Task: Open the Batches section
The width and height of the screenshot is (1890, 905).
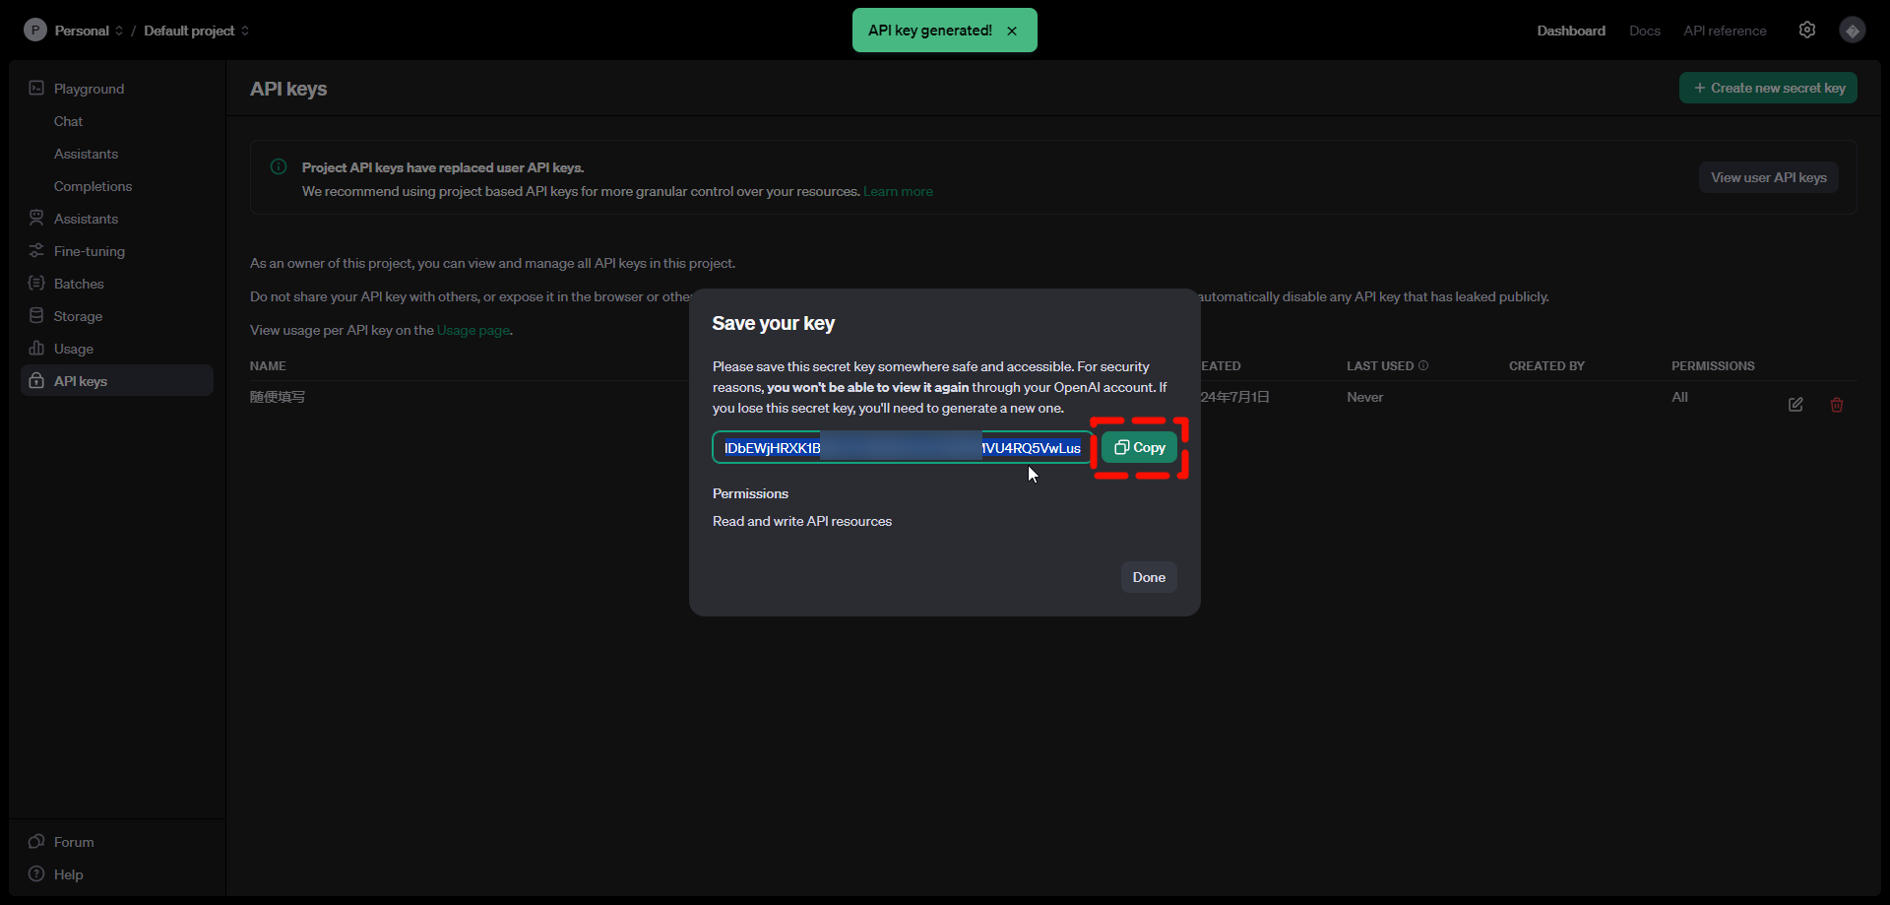Action: click(78, 283)
